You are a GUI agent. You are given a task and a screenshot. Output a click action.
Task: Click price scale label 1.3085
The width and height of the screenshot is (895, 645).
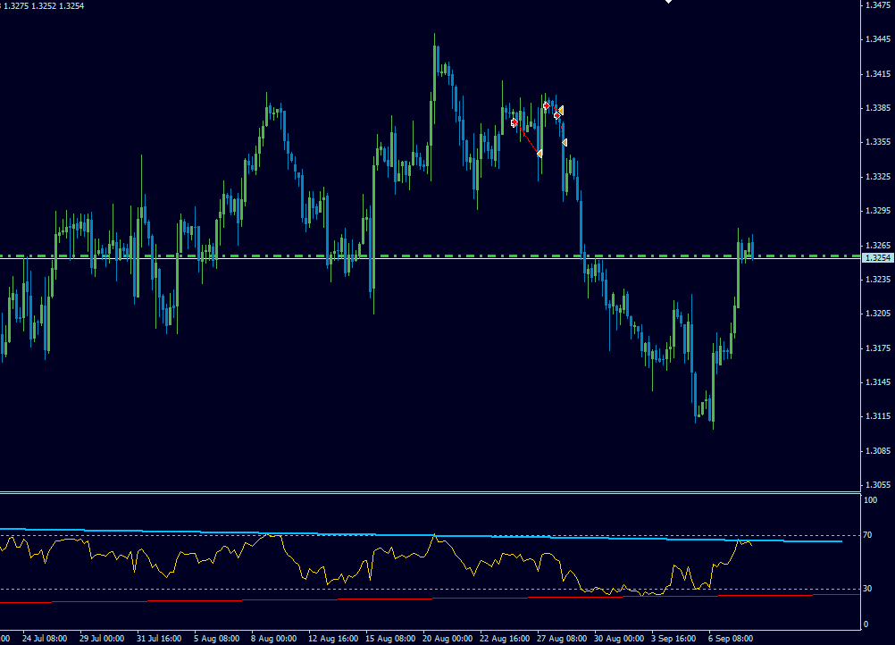pos(878,451)
